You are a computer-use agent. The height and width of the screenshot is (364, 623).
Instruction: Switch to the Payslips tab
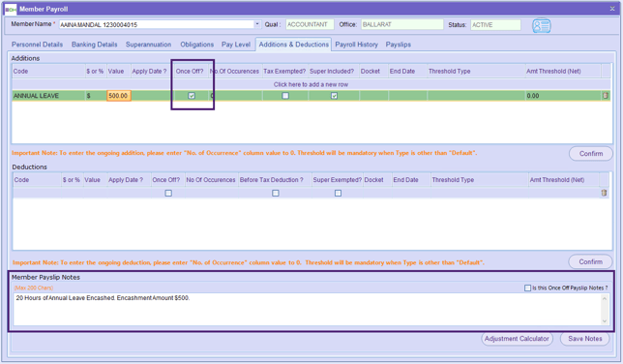[x=399, y=45]
